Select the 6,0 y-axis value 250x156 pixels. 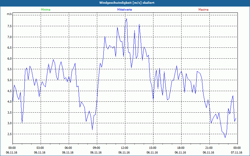(9, 59)
